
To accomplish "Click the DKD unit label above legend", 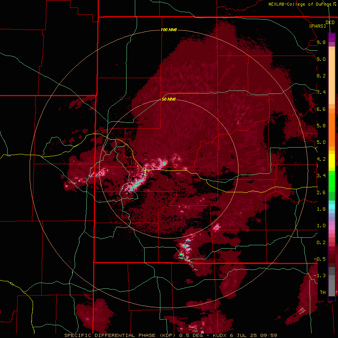I will 330,23.
